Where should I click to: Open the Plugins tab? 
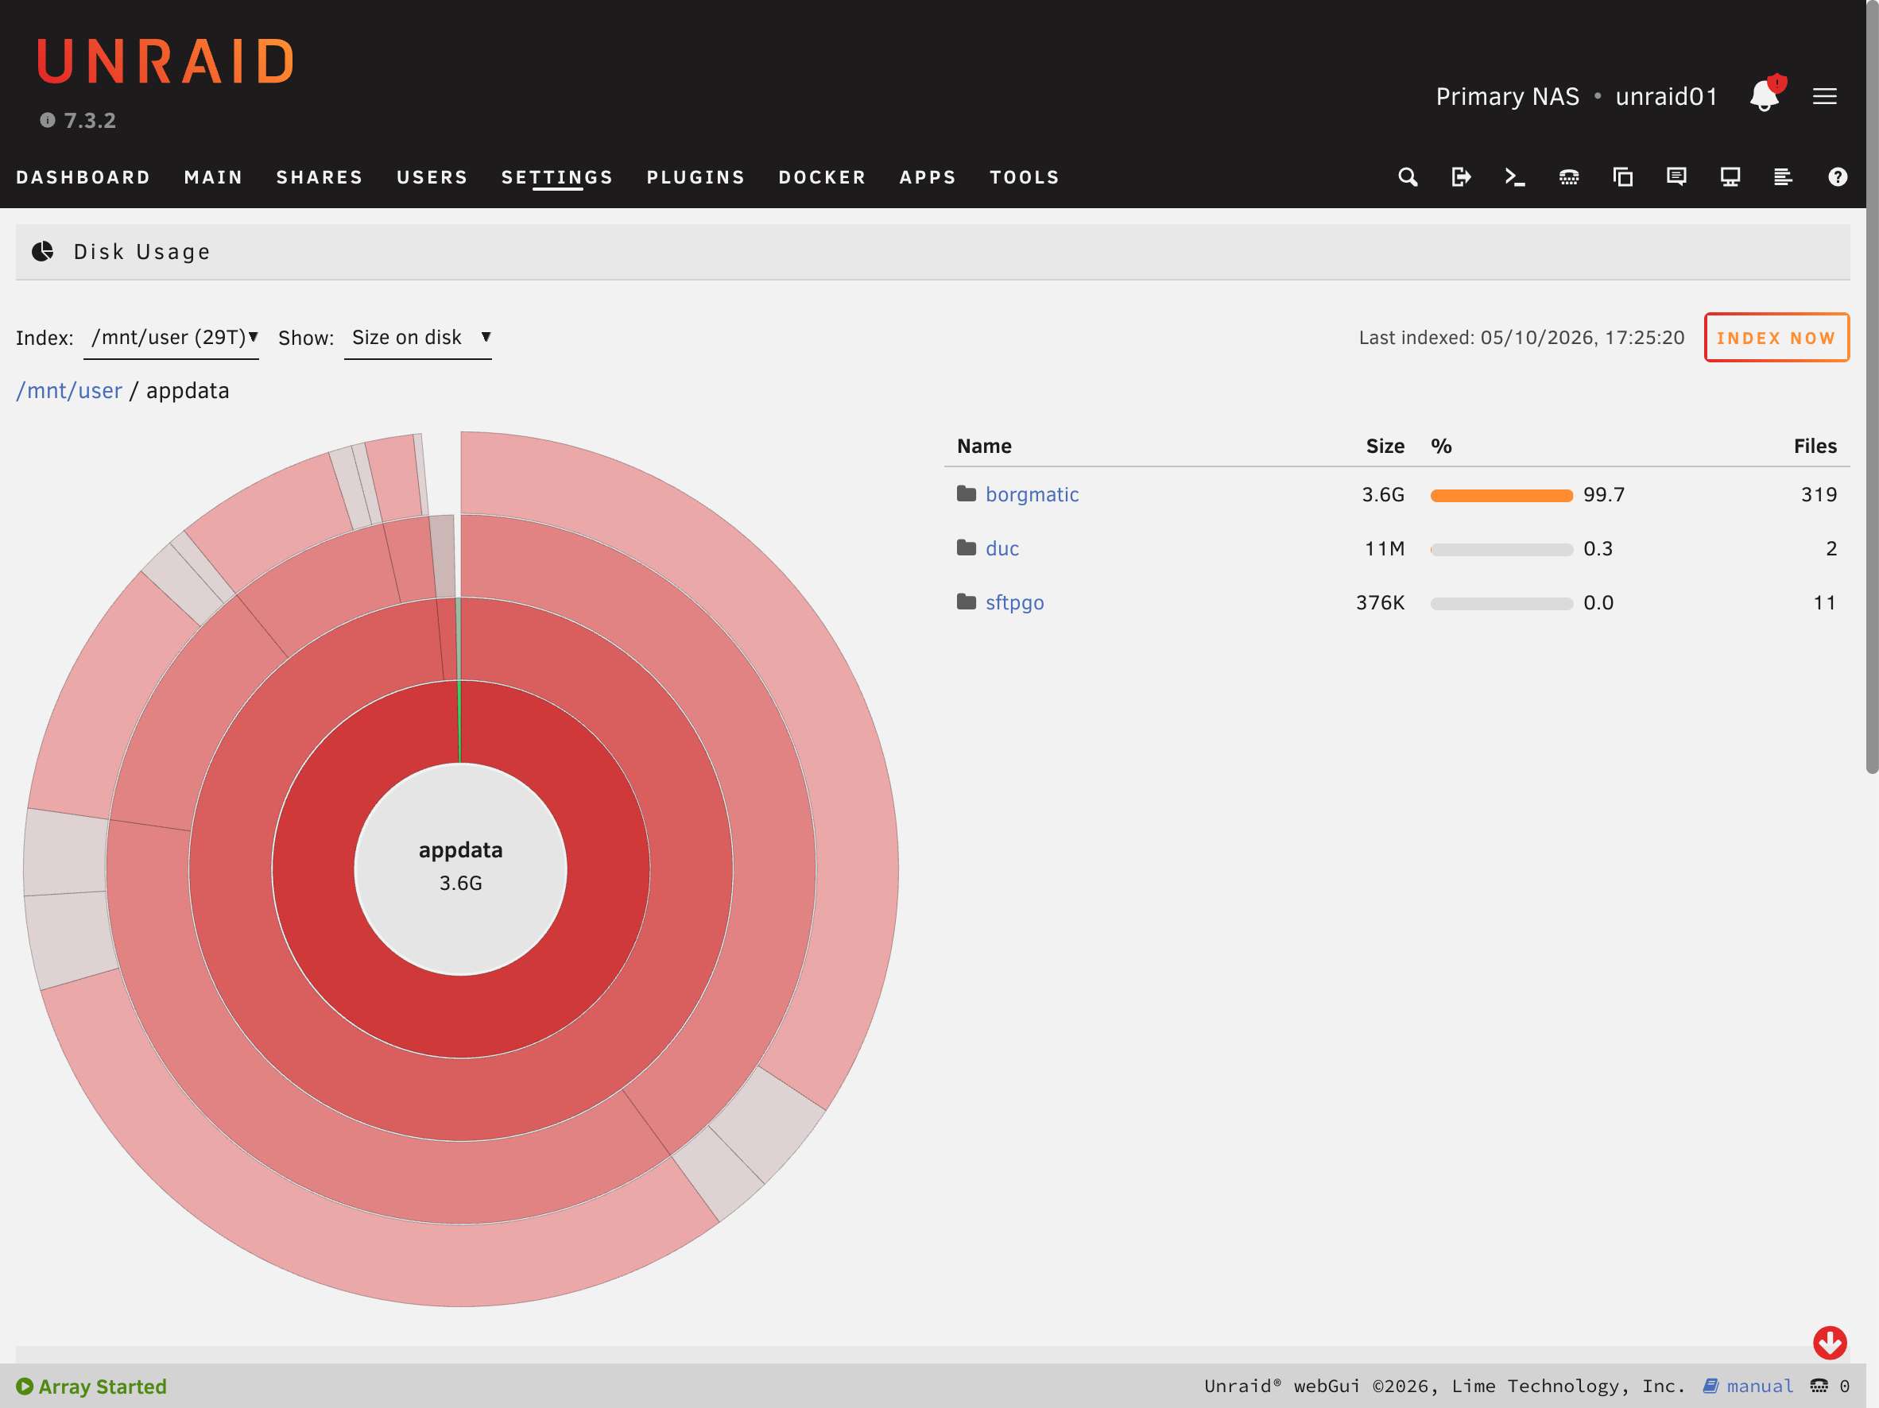(695, 177)
